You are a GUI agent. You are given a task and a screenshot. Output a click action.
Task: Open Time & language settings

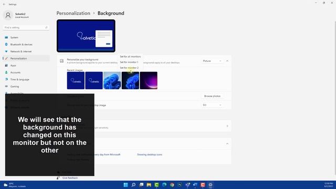click(x=26, y=79)
